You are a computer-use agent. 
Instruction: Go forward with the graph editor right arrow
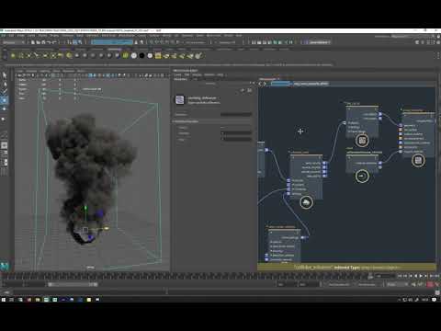[x=265, y=84]
